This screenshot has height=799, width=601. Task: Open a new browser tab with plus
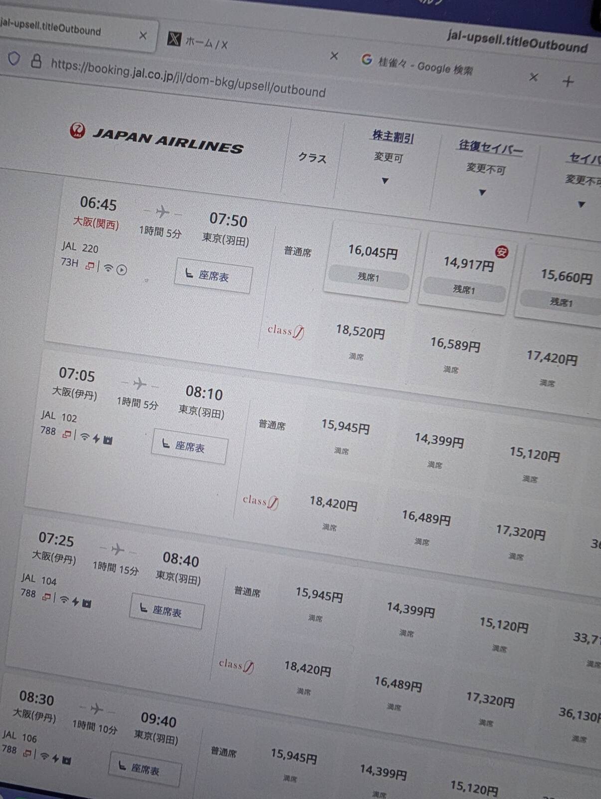[568, 81]
